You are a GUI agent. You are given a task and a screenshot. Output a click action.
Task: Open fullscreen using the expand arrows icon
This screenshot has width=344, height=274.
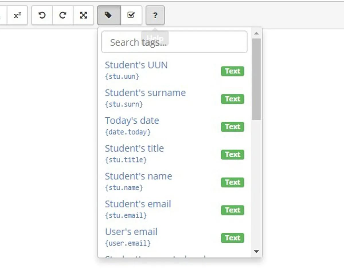83,15
